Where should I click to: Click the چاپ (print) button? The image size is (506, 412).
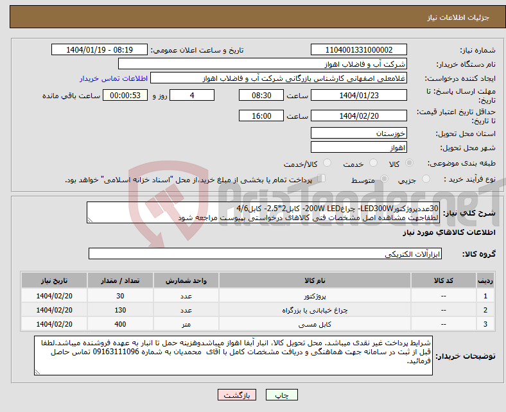point(281,395)
